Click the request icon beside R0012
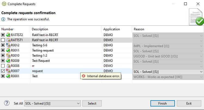 (x=8, y=45)
